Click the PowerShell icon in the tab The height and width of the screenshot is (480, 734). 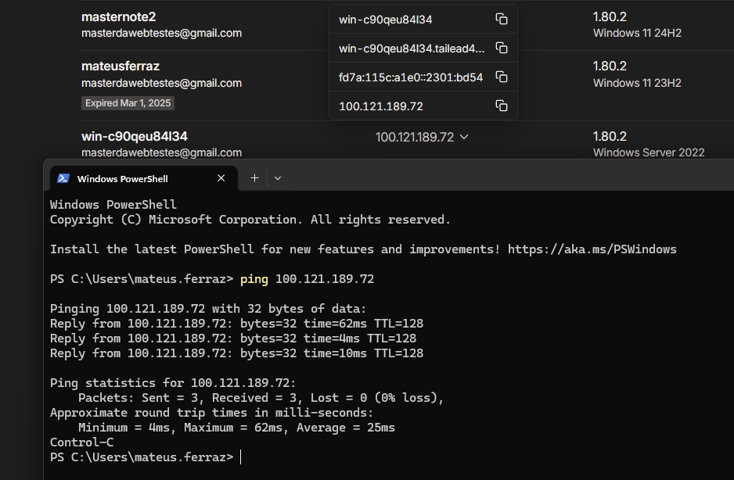pos(63,179)
